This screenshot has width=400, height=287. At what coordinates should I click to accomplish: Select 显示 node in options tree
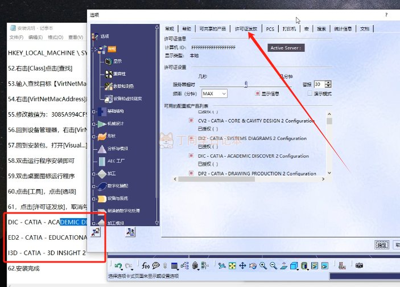click(x=118, y=61)
